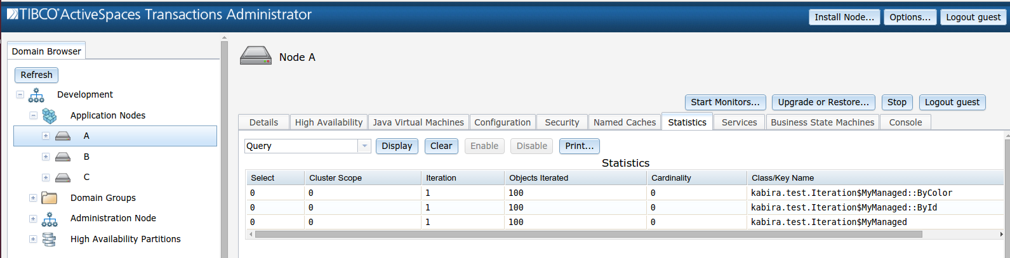
Task: Click the Objects Iterated column header
Action: (575, 178)
